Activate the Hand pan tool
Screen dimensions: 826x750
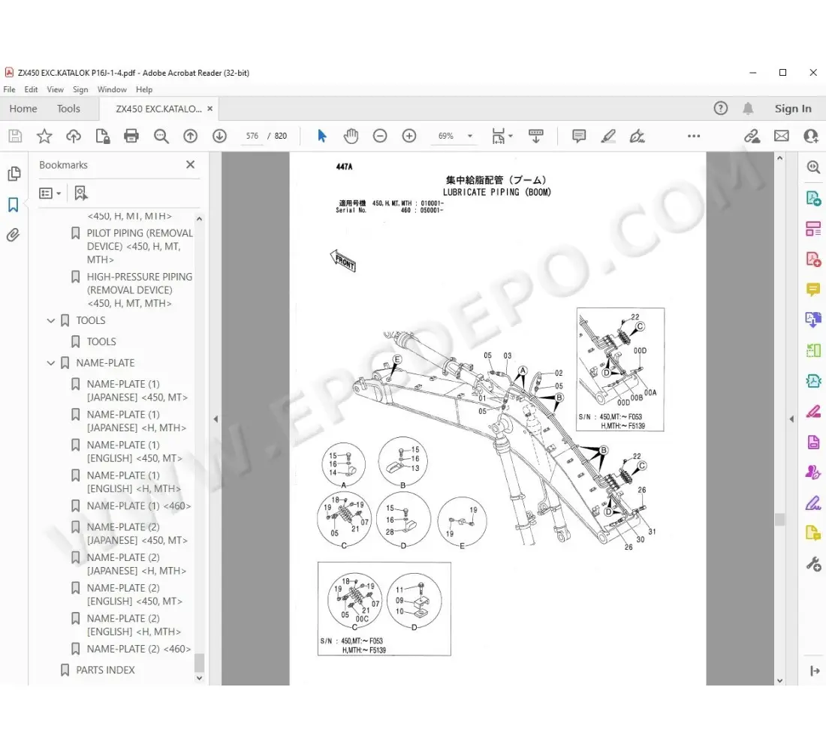[x=351, y=136]
